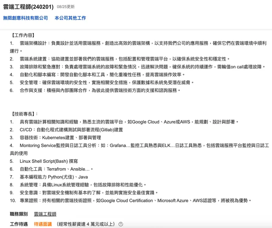Viewport: 272px width, 228px height.
Task: Click the Montoring Service Grafana line
Action: (139, 149)
